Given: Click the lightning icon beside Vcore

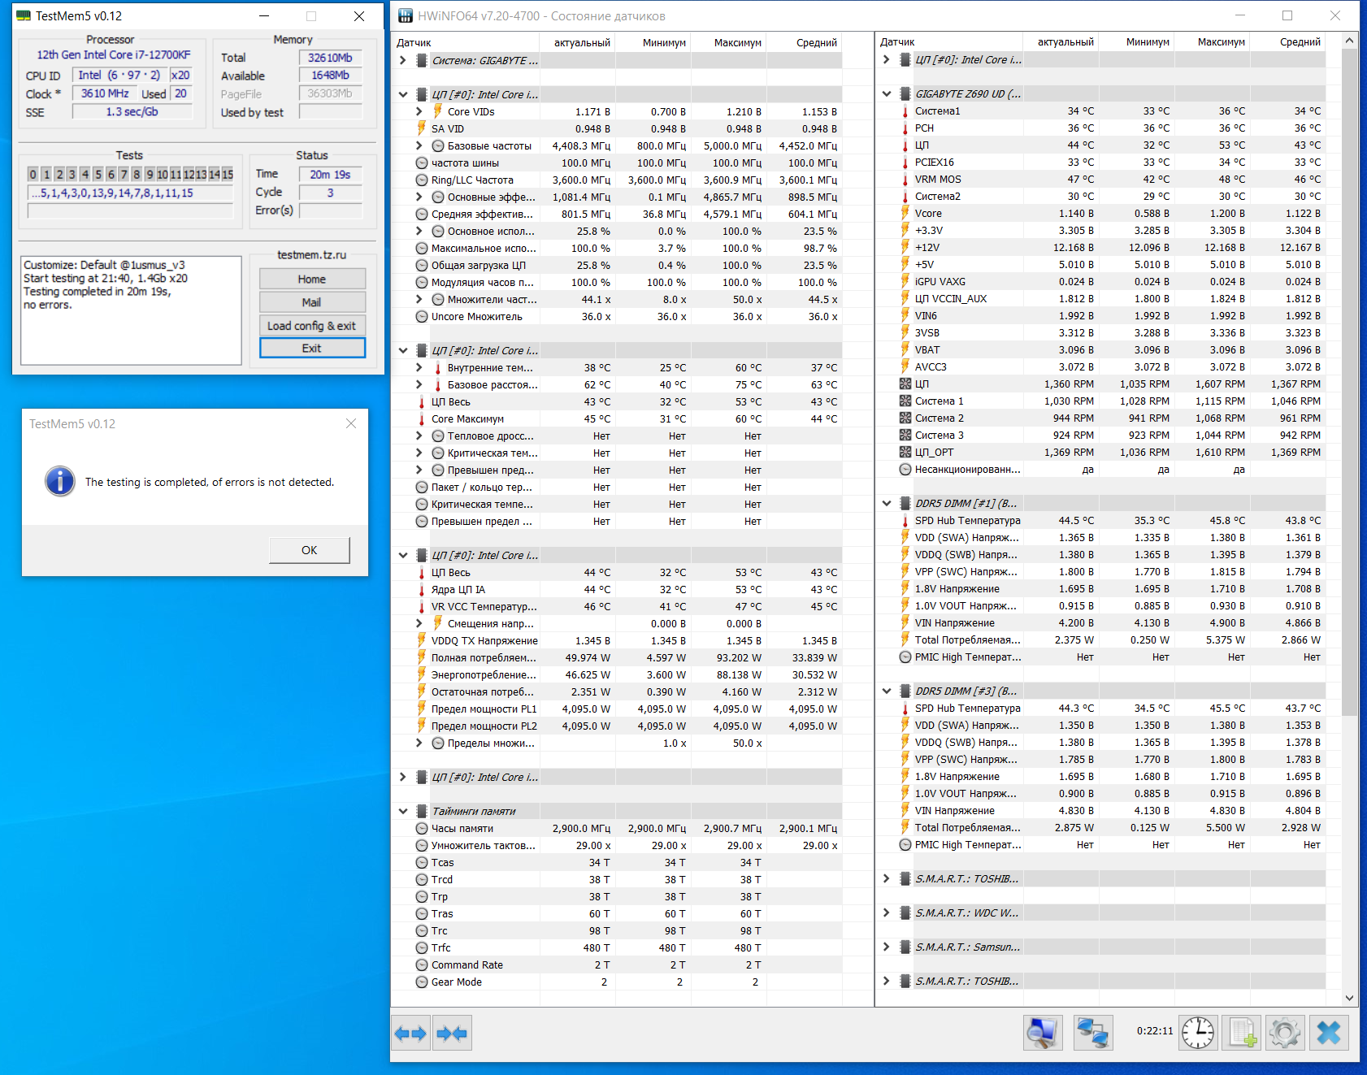Looking at the screenshot, I should click(x=905, y=213).
